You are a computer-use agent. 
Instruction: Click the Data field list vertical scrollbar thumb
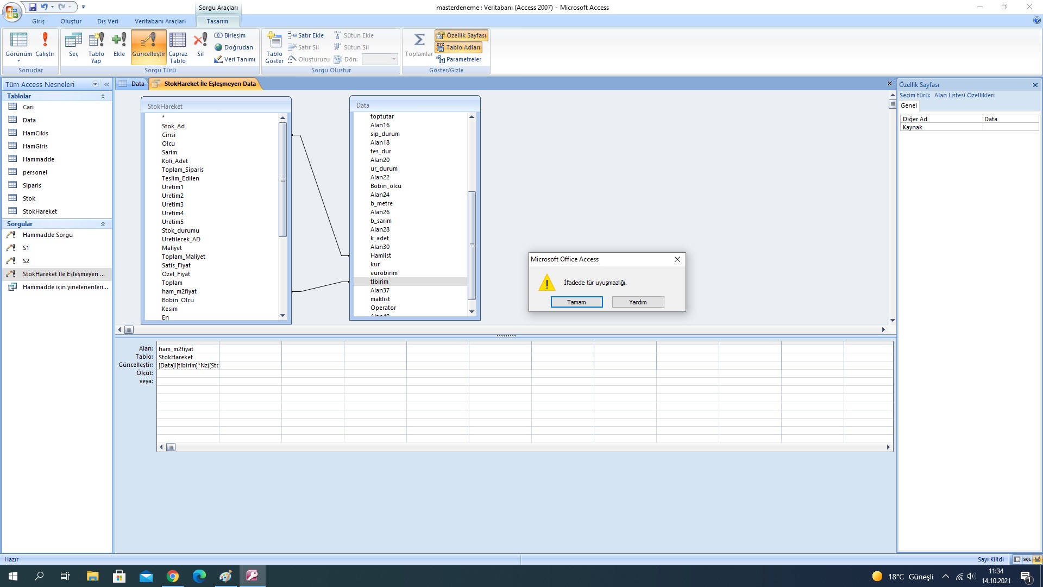pyautogui.click(x=472, y=245)
